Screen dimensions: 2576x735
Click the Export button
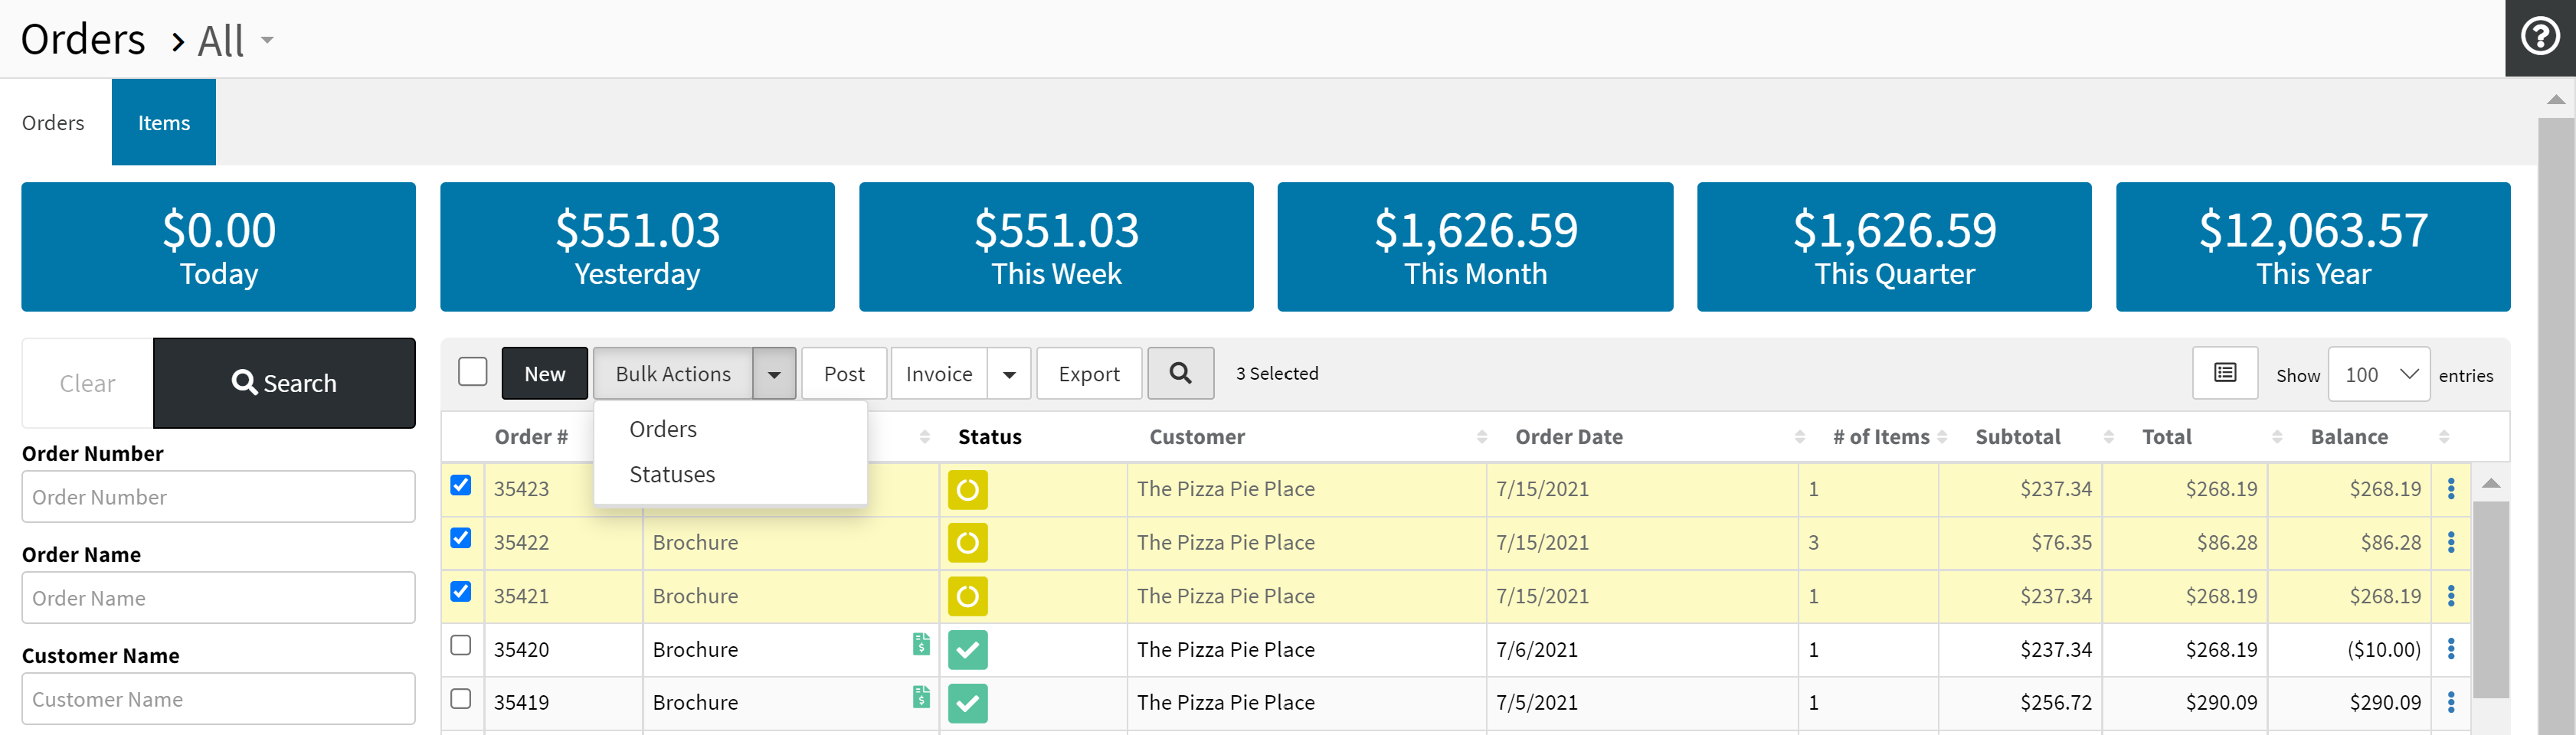click(x=1089, y=373)
